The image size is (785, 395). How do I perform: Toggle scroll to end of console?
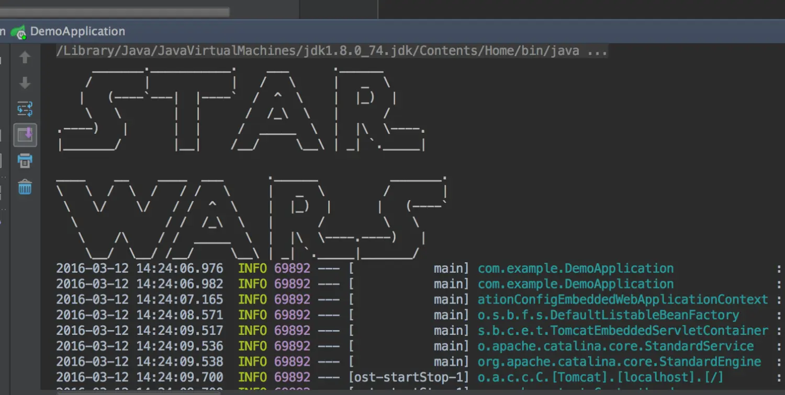point(25,135)
